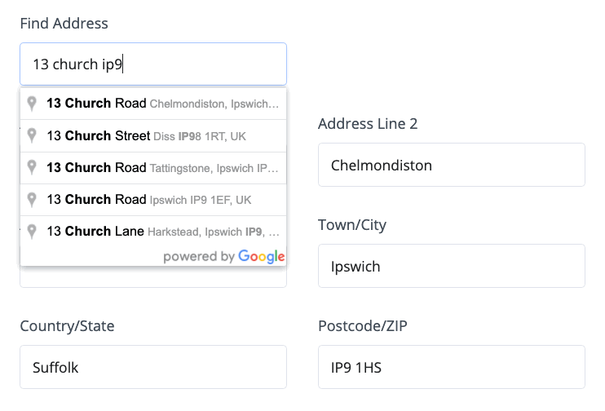Screen dimensions: 605x411
Task: Click the map pin beside 13 Church Road Chelmondiston
Action: 32,104
